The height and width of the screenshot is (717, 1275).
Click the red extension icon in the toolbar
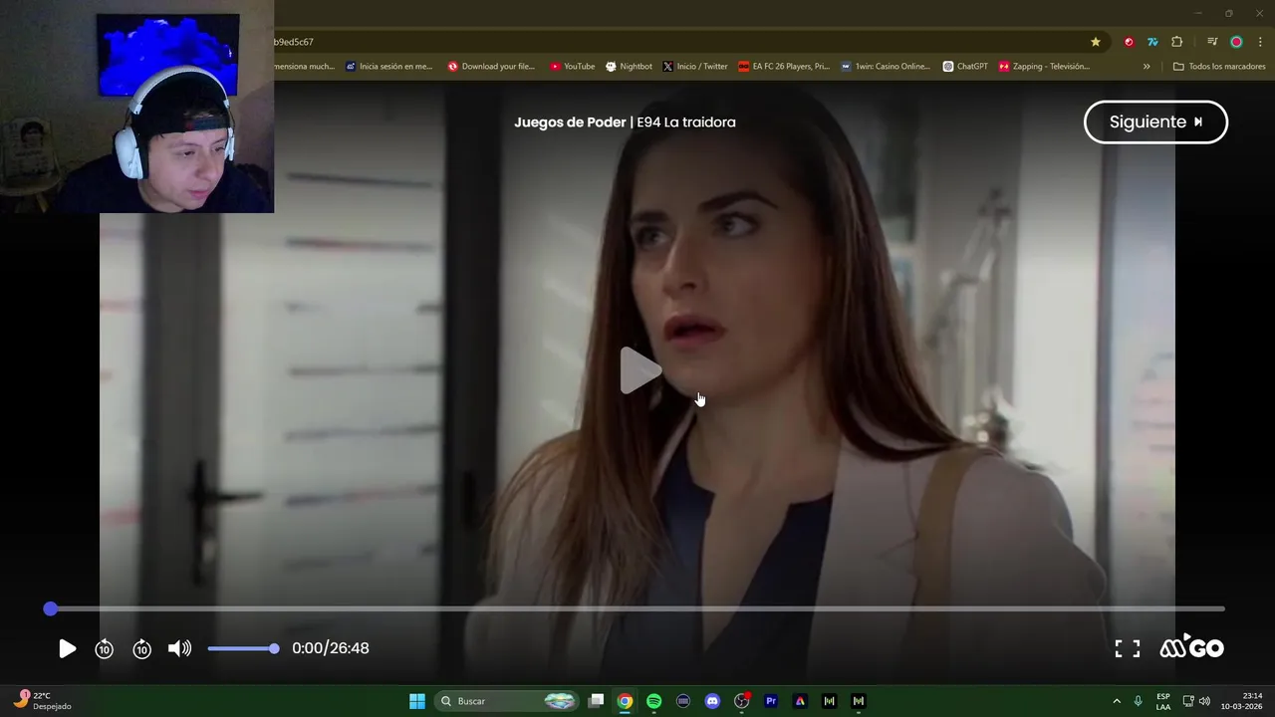1129,42
